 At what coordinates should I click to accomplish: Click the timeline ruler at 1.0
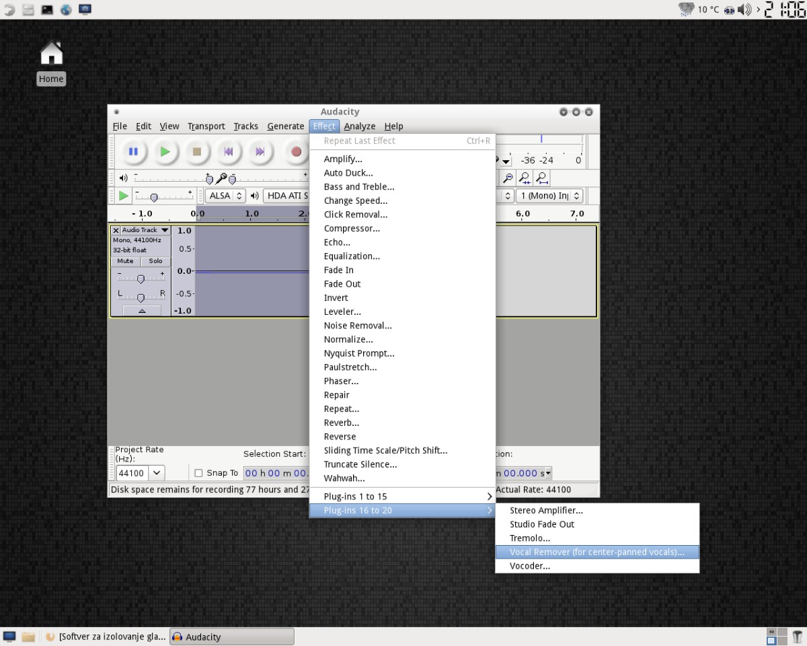(252, 213)
